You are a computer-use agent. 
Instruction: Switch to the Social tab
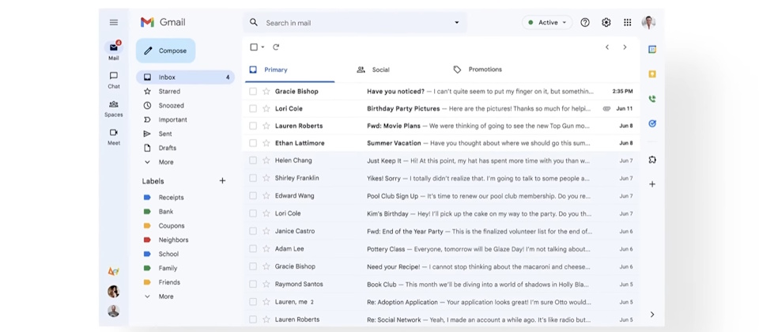[380, 70]
